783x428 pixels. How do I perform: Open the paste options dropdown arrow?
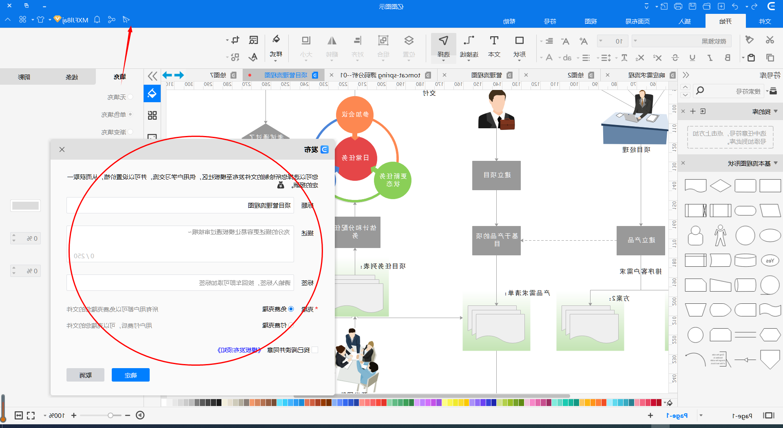(x=743, y=58)
